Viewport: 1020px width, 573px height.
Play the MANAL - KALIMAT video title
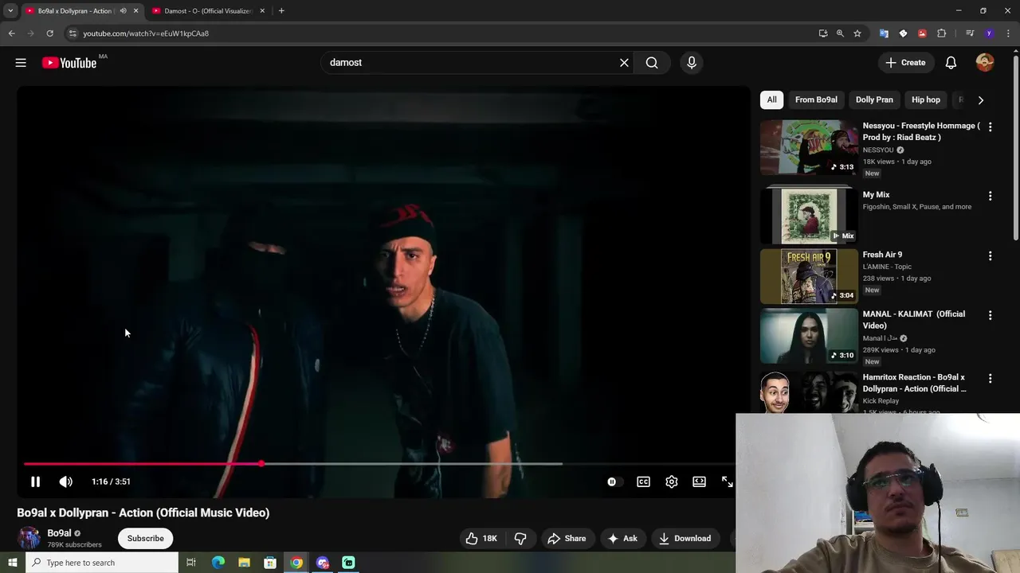[x=914, y=319]
